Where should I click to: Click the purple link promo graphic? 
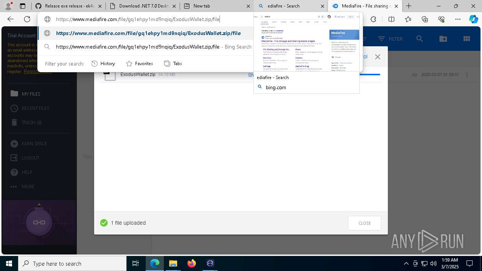coord(39,222)
